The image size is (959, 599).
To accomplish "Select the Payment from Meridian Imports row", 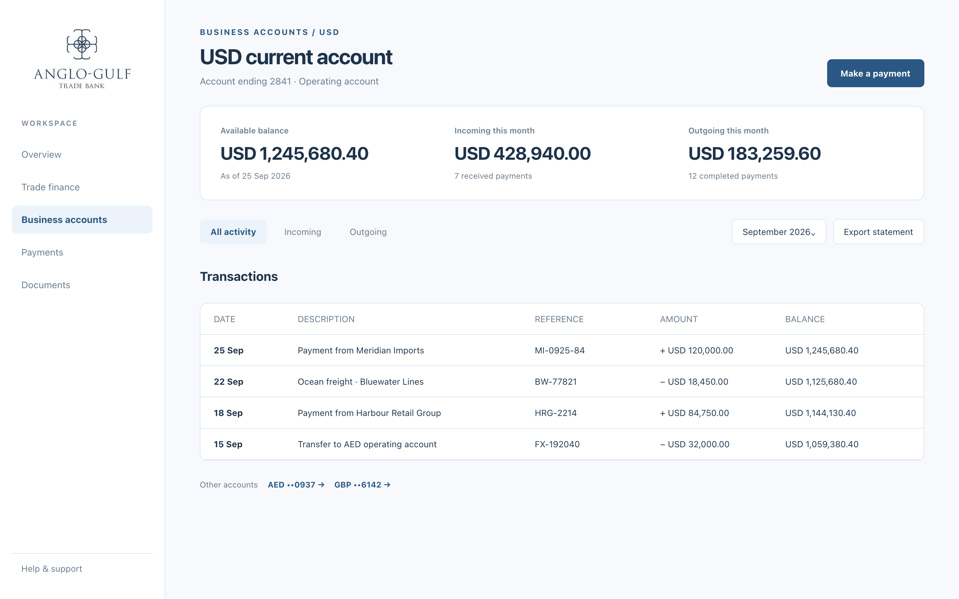I will [x=562, y=350].
